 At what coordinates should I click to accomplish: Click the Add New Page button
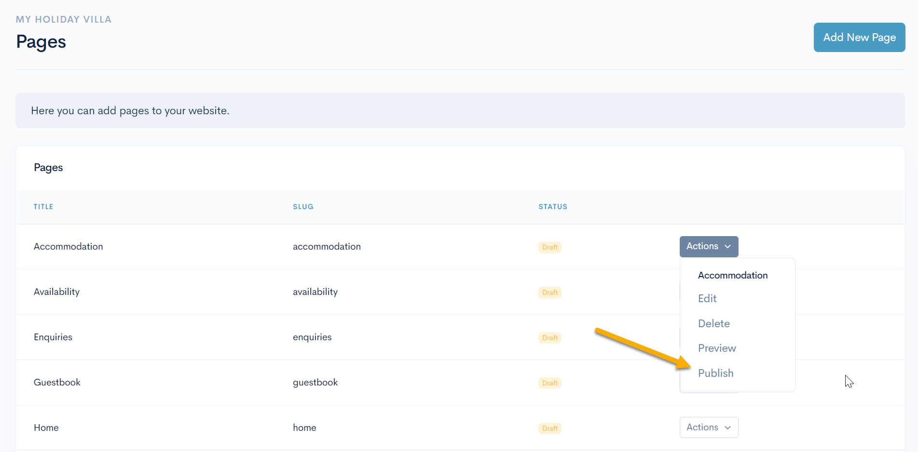coord(859,37)
